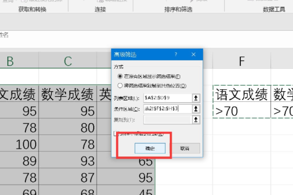Click the 列表区域 input field
The image size is (293, 195).
click(x=167, y=98)
